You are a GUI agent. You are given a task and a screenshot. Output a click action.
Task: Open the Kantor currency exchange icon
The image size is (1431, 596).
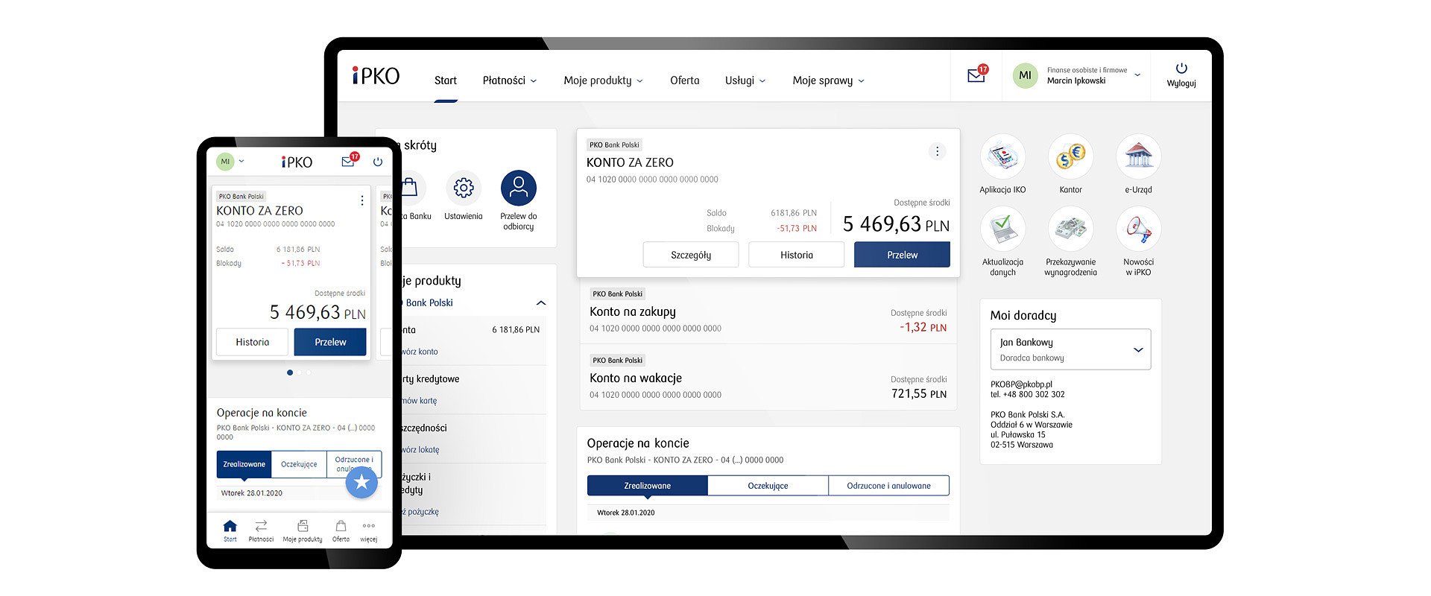click(x=1070, y=157)
